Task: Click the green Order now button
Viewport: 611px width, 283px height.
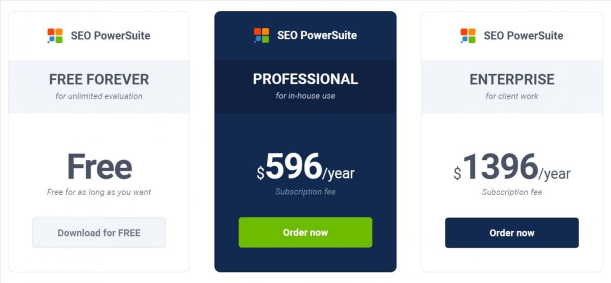Action: tap(305, 233)
